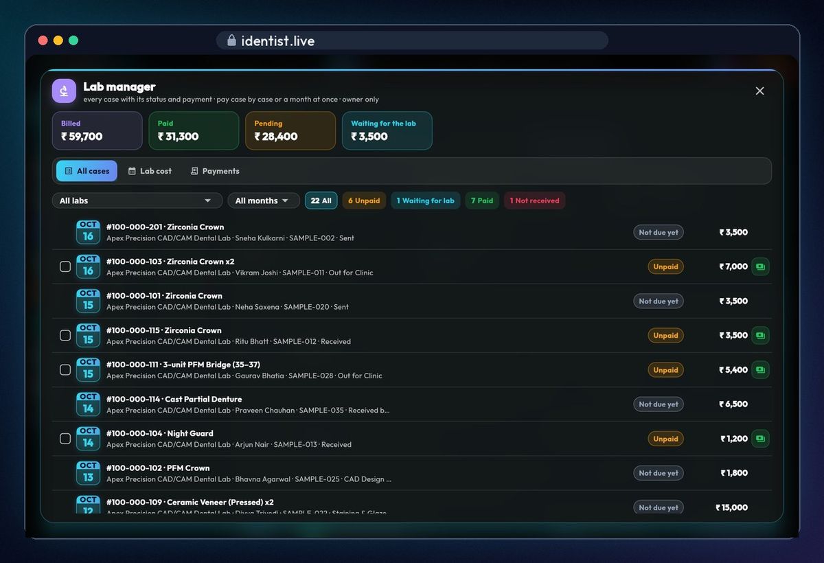Click the OCT 16 calendar icon for #100-000-201
Viewport: 824px width, 563px height.
click(88, 232)
